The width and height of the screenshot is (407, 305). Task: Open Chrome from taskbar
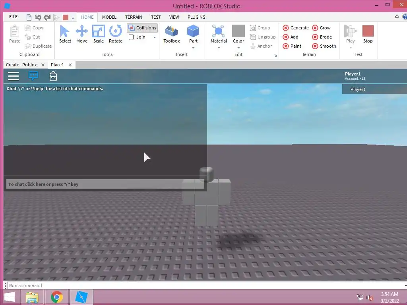click(x=57, y=297)
